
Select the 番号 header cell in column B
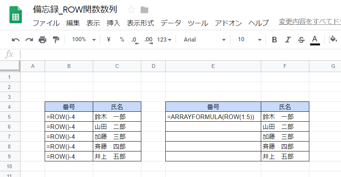(69, 107)
